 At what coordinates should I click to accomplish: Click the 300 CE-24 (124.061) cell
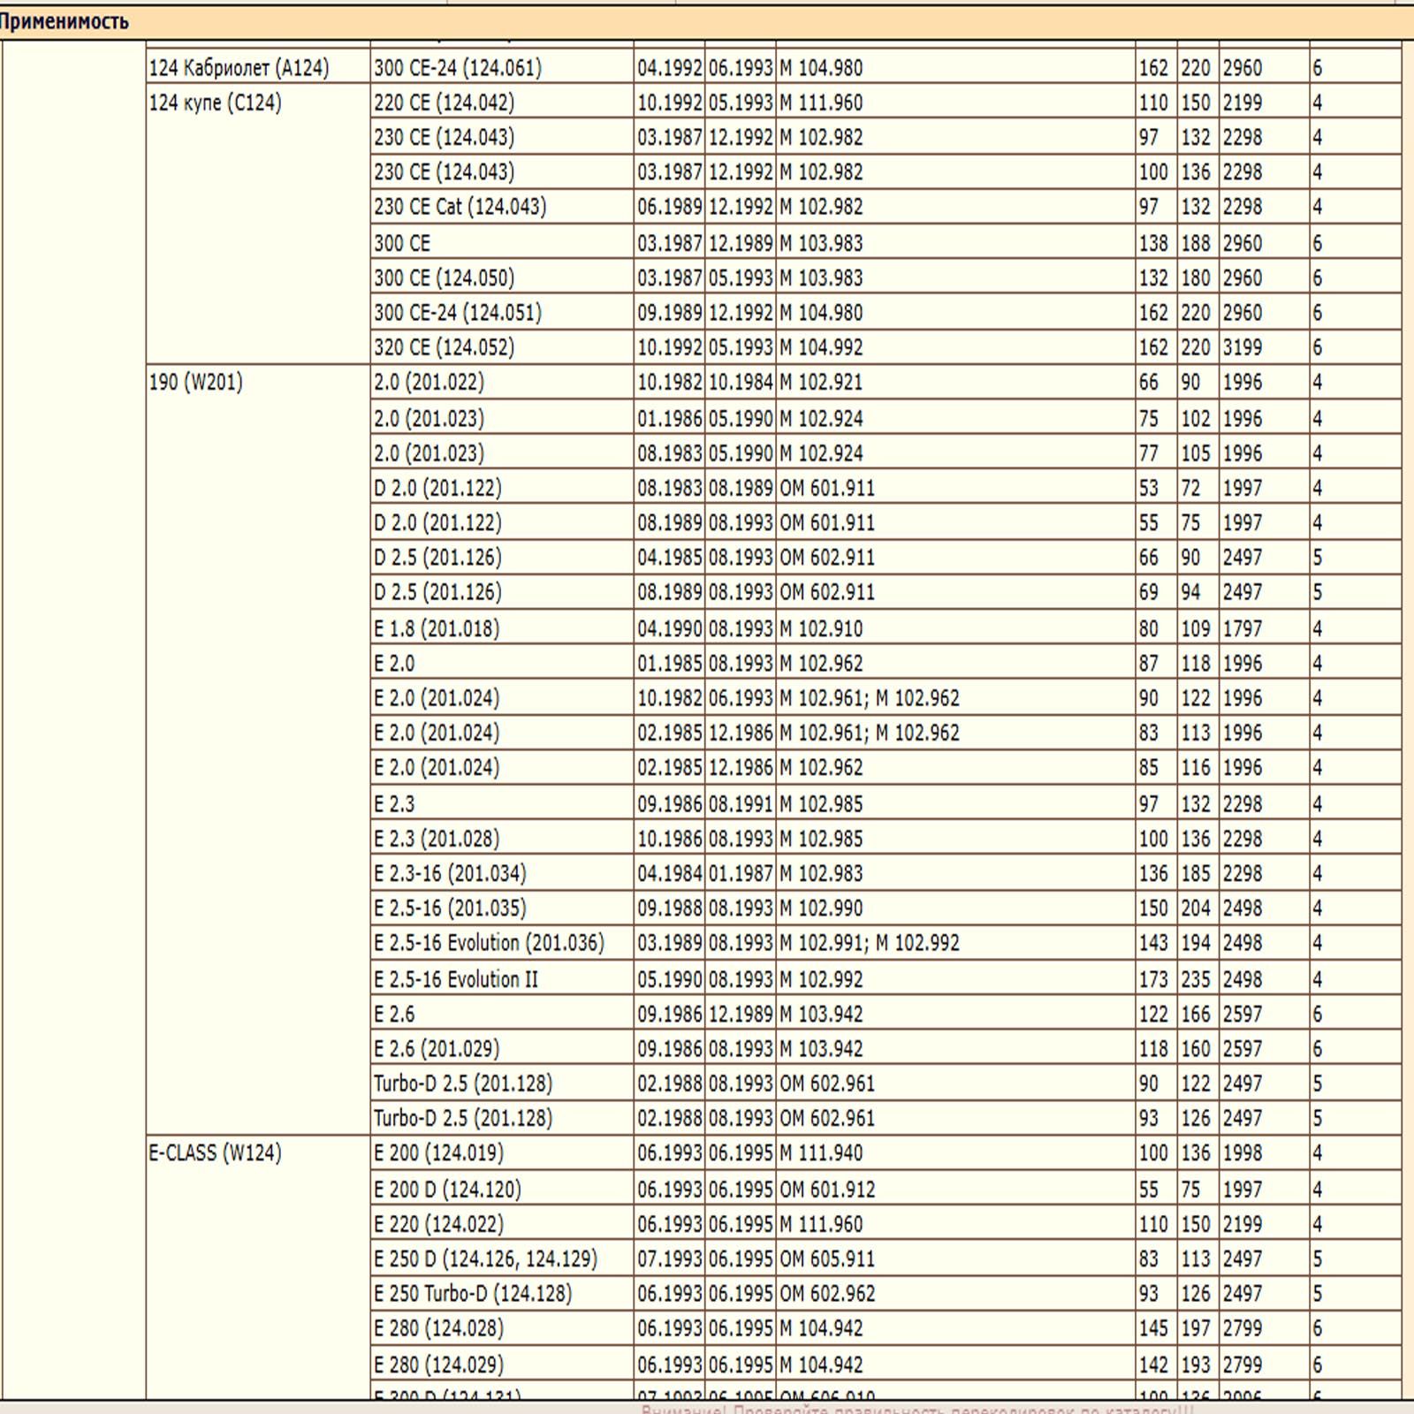pyautogui.click(x=502, y=67)
